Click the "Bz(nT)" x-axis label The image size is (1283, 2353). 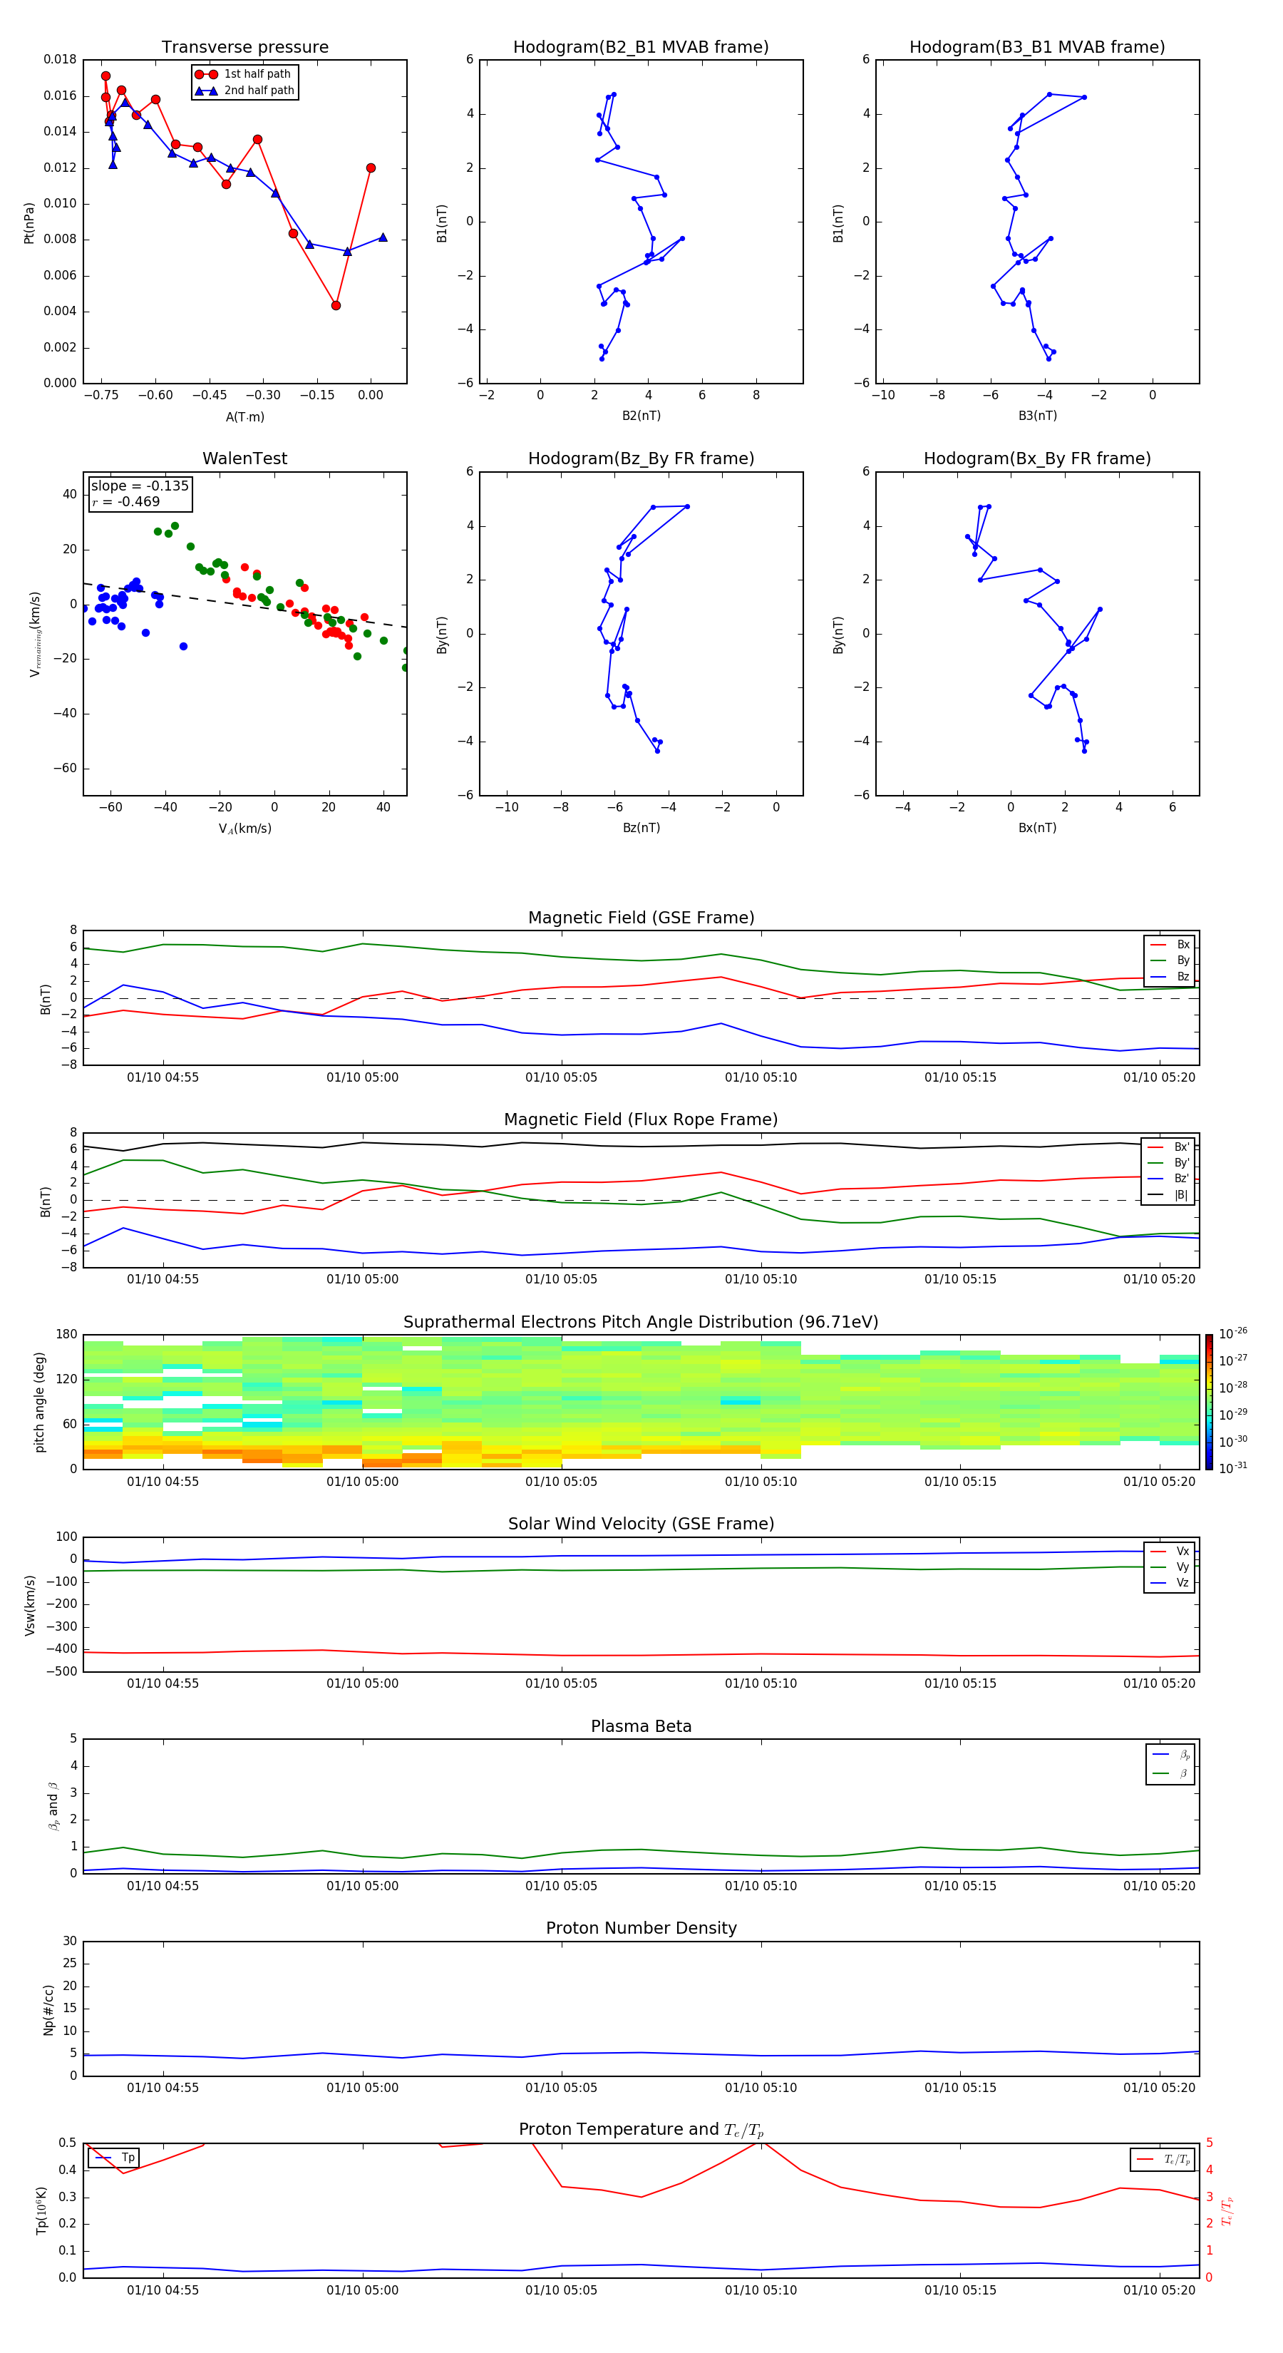641,828
